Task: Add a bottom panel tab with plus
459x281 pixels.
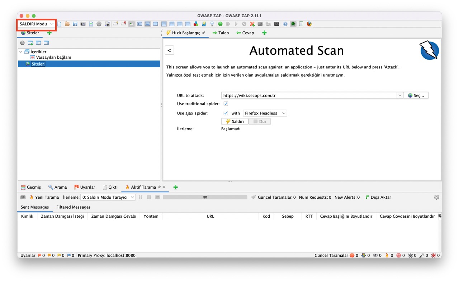Action: coord(175,187)
